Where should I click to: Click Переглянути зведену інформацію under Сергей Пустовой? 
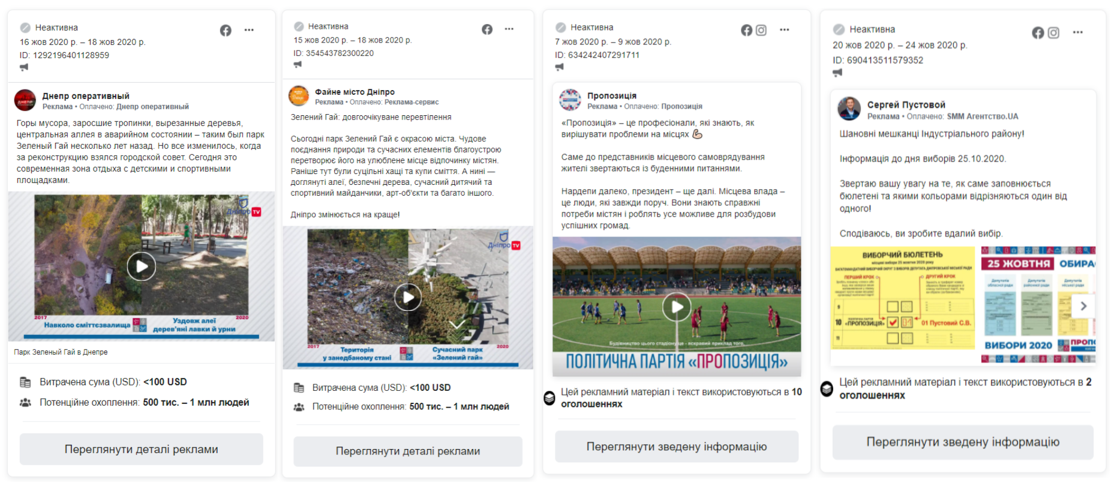pyautogui.click(x=963, y=442)
